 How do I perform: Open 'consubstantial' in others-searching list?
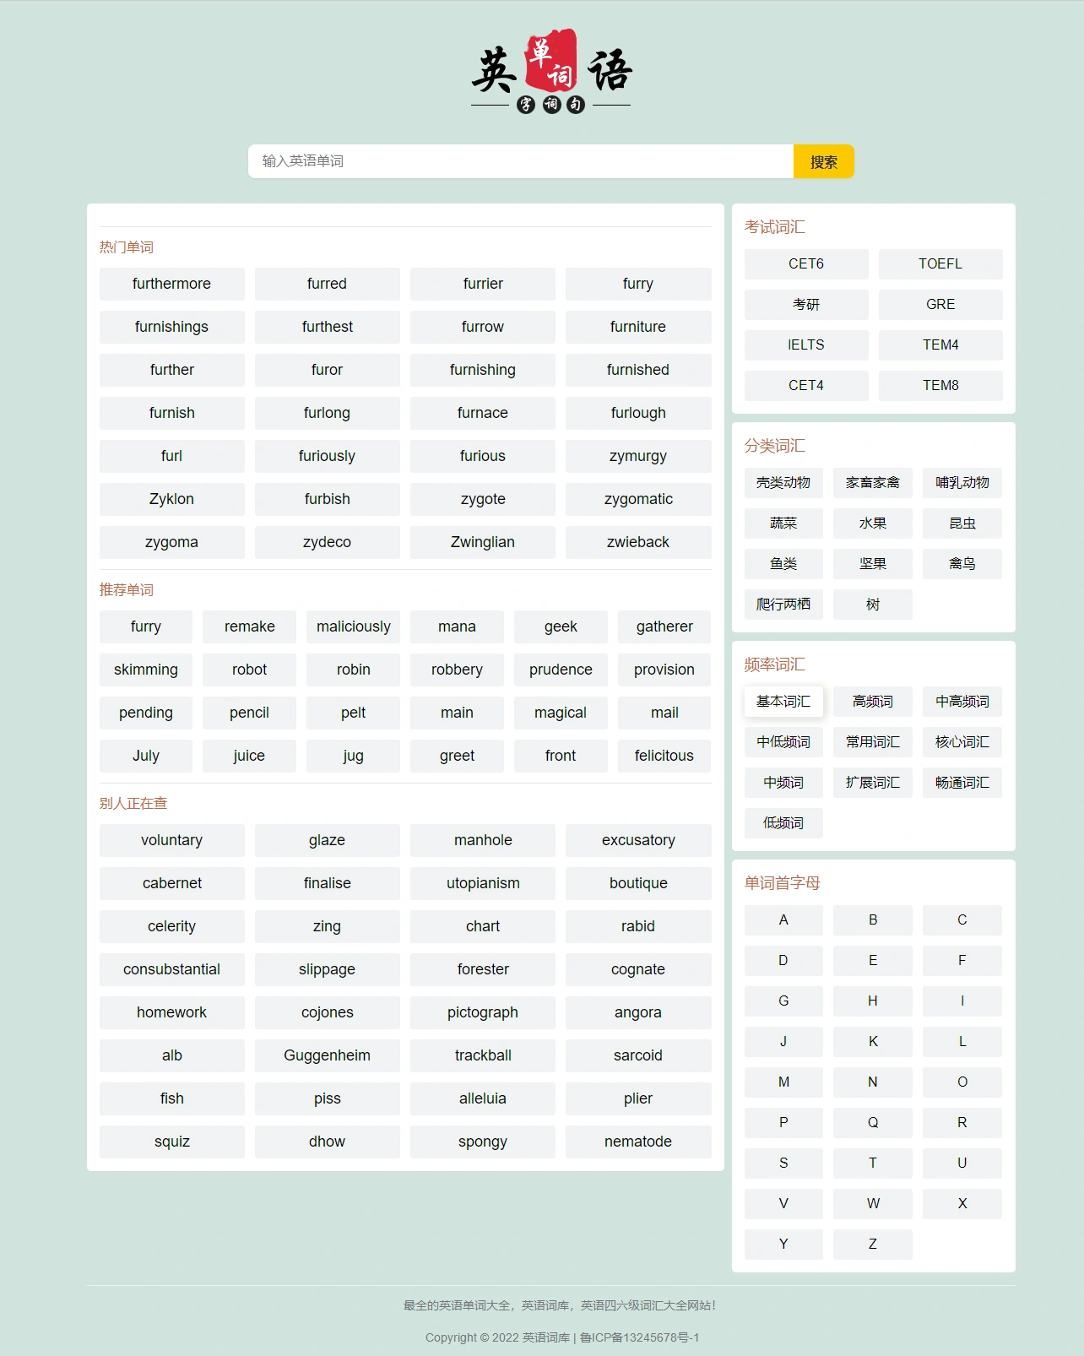[x=171, y=969]
